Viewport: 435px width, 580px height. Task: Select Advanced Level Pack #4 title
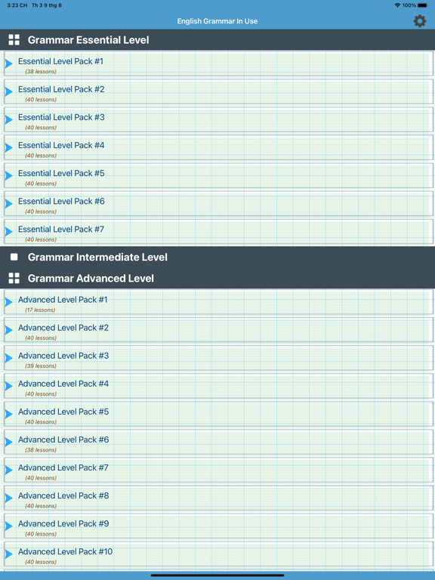click(x=63, y=384)
